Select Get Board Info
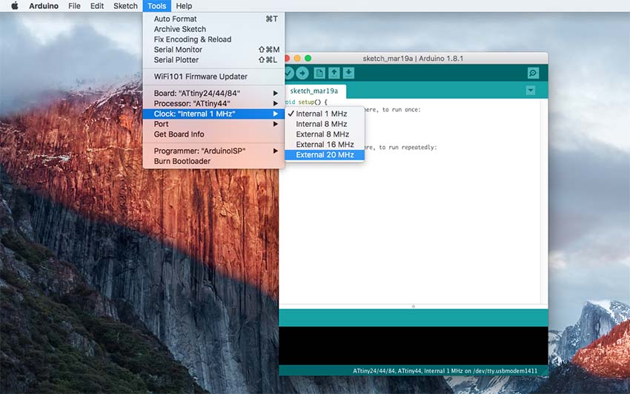 click(x=213, y=134)
